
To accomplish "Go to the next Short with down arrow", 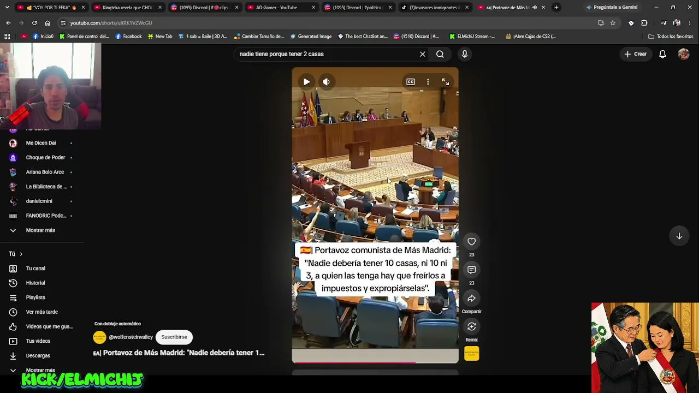I will click(x=679, y=236).
